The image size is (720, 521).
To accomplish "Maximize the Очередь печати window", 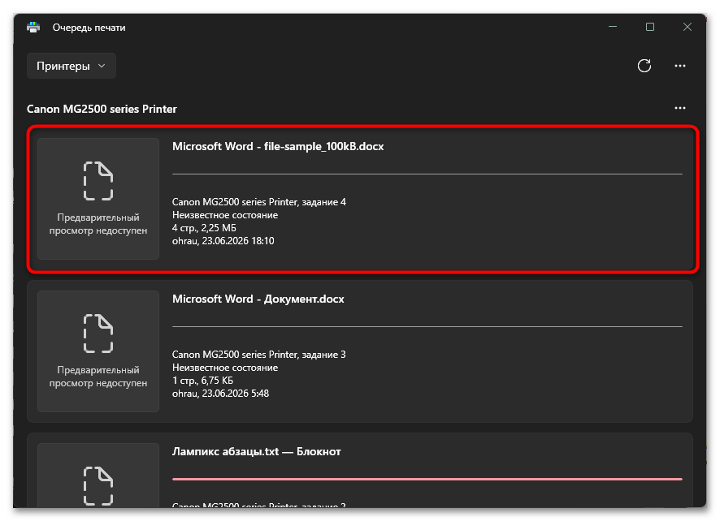I will 650,27.
